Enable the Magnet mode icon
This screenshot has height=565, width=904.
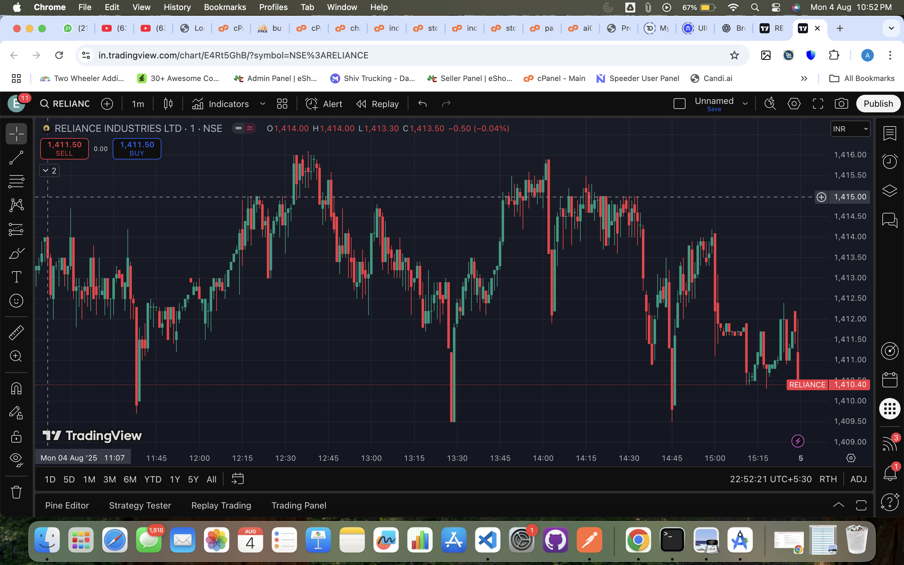(16, 389)
